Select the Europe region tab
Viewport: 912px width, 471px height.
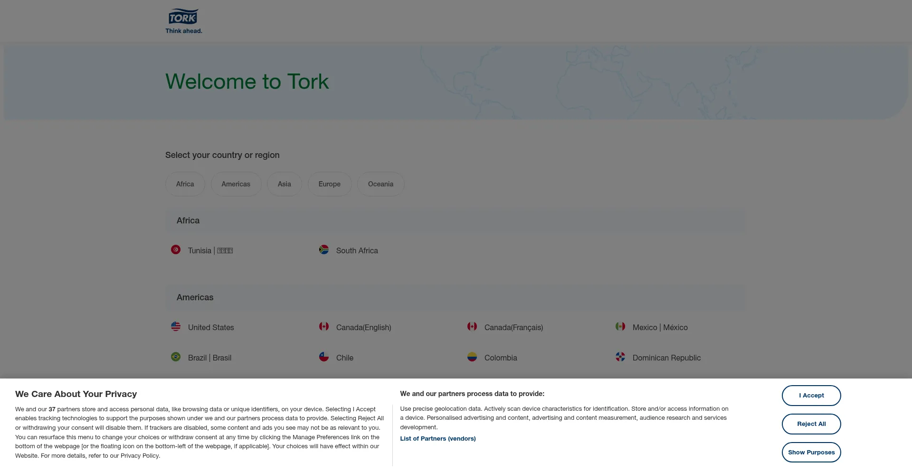330,184
